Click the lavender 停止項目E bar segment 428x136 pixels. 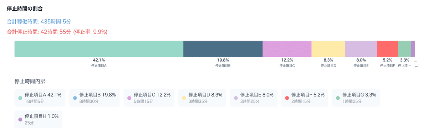361,49
